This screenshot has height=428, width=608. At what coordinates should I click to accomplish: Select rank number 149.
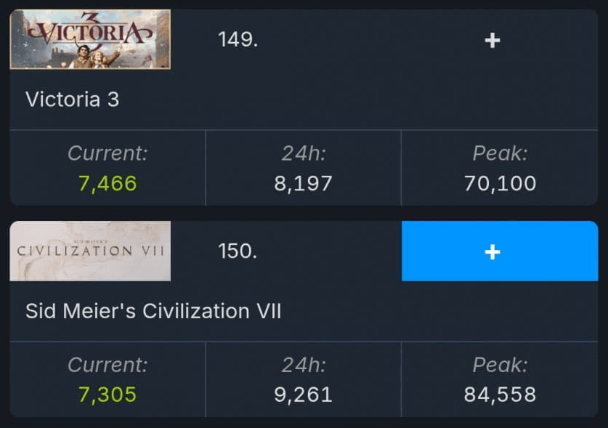238,40
